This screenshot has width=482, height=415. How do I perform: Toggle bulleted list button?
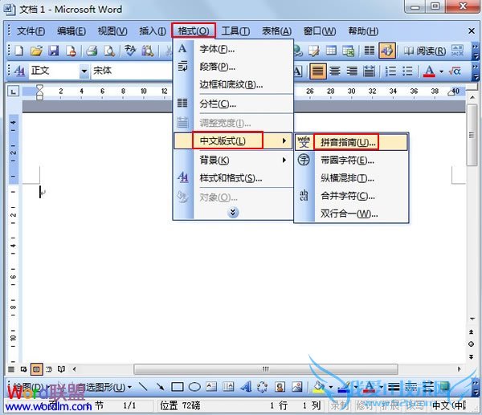(407, 71)
